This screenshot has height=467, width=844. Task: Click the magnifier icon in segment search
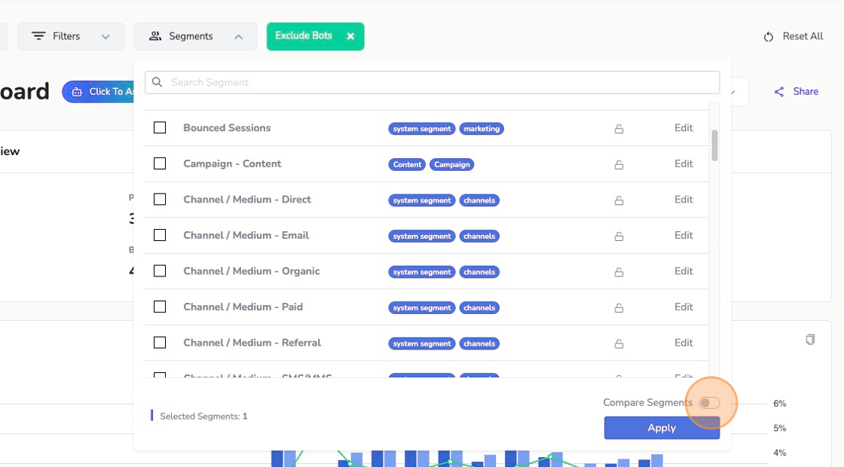(157, 82)
